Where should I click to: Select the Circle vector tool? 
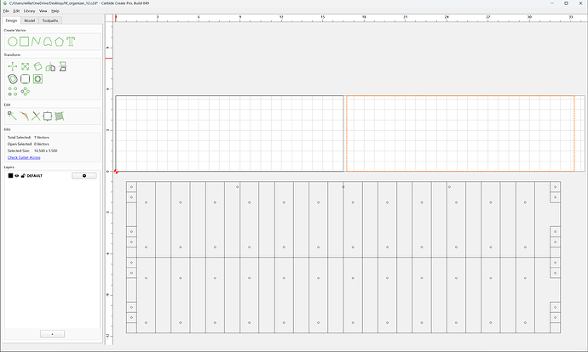[13, 42]
